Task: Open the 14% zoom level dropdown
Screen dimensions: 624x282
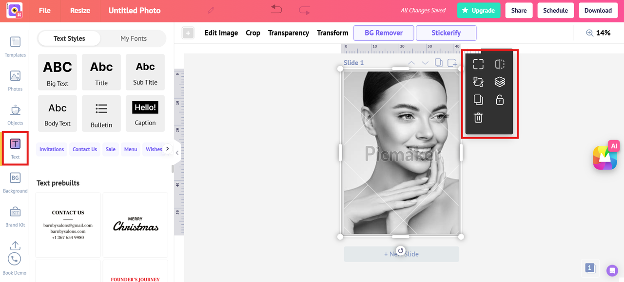Action: pyautogui.click(x=603, y=33)
